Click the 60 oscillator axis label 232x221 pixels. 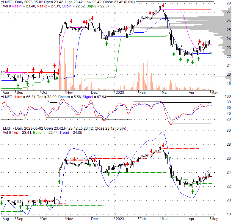tap(229, 108)
